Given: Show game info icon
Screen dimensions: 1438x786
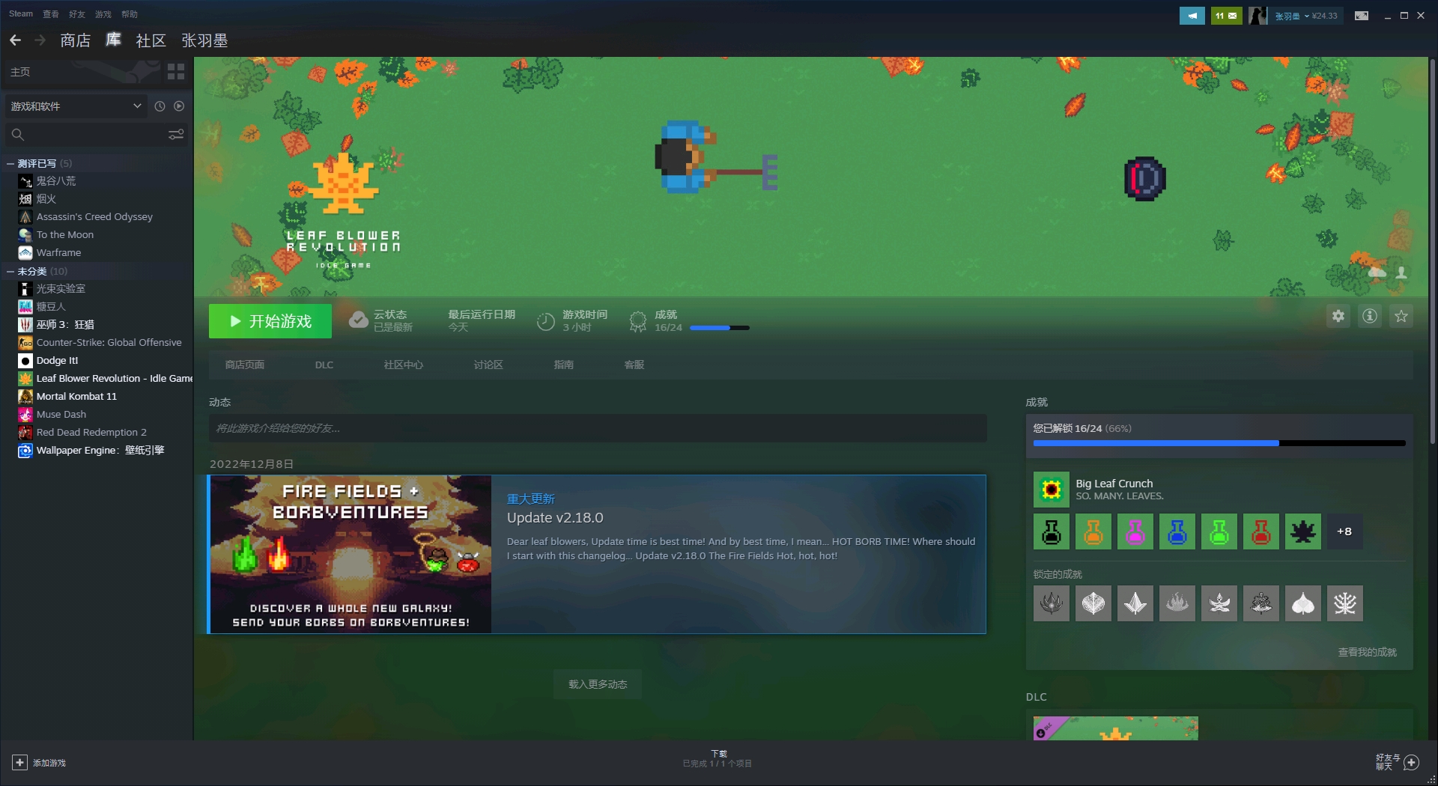Looking at the screenshot, I should pyautogui.click(x=1370, y=317).
